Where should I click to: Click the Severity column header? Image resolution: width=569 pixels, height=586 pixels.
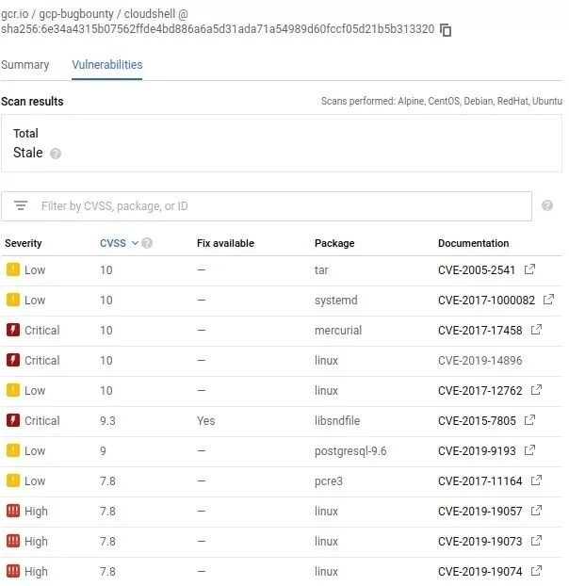24,243
